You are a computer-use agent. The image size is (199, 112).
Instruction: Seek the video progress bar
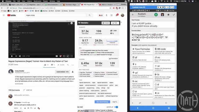41,54
